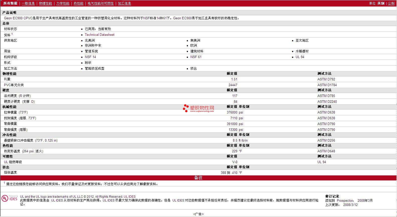
Task: Click the 供货地区 entry 亚太地区
Action: pos(302,41)
